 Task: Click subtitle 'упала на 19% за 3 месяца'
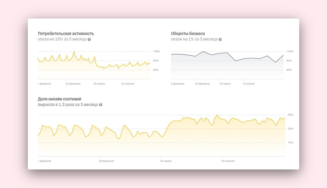click(x=62, y=39)
